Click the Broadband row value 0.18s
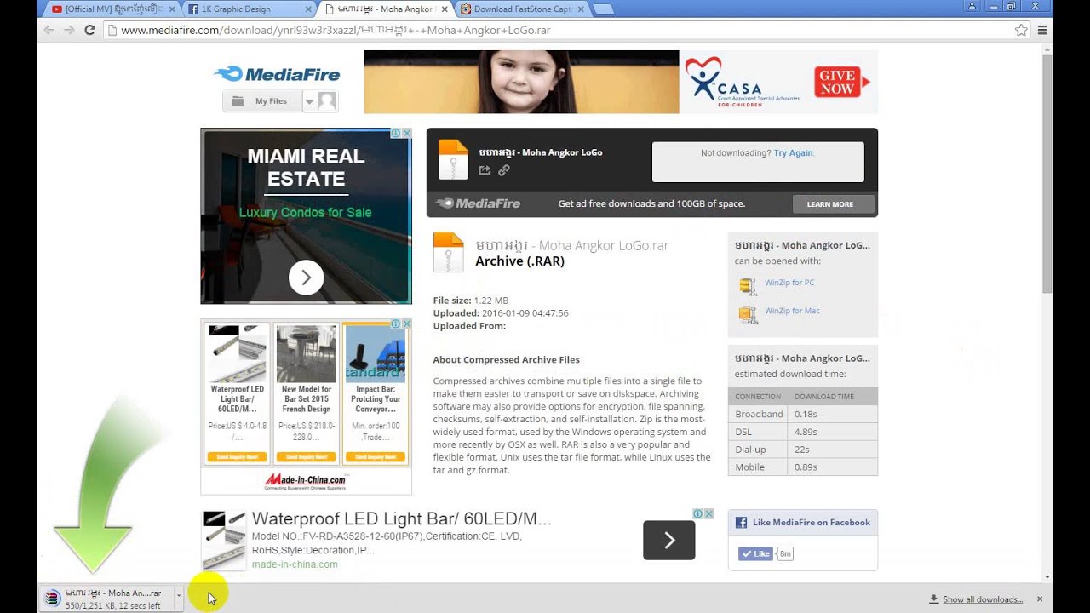The width and height of the screenshot is (1090, 613). point(805,414)
